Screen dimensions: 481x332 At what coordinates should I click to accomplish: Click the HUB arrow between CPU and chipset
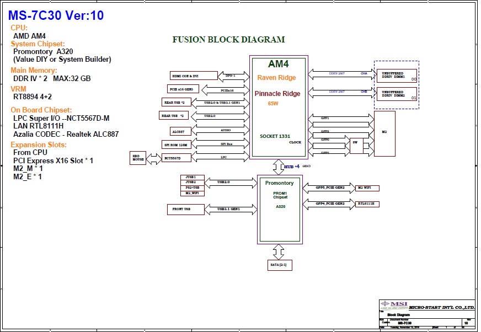[278, 165]
